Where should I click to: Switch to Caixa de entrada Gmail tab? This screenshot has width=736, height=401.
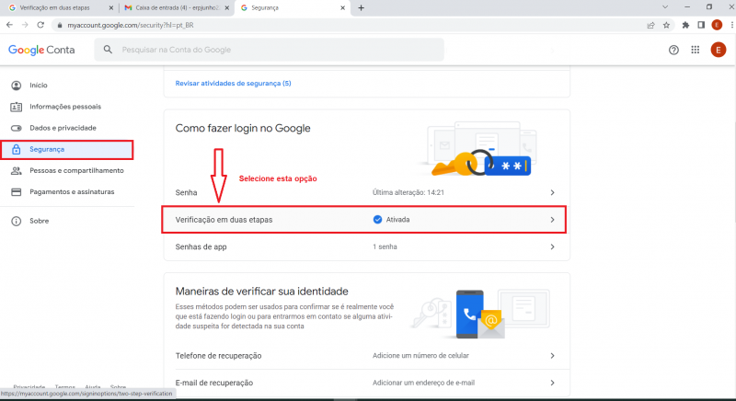[x=177, y=8]
